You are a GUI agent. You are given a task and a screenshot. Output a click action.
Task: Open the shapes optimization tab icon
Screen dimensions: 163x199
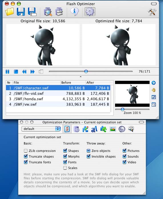pyautogui.click(x=85, y=129)
